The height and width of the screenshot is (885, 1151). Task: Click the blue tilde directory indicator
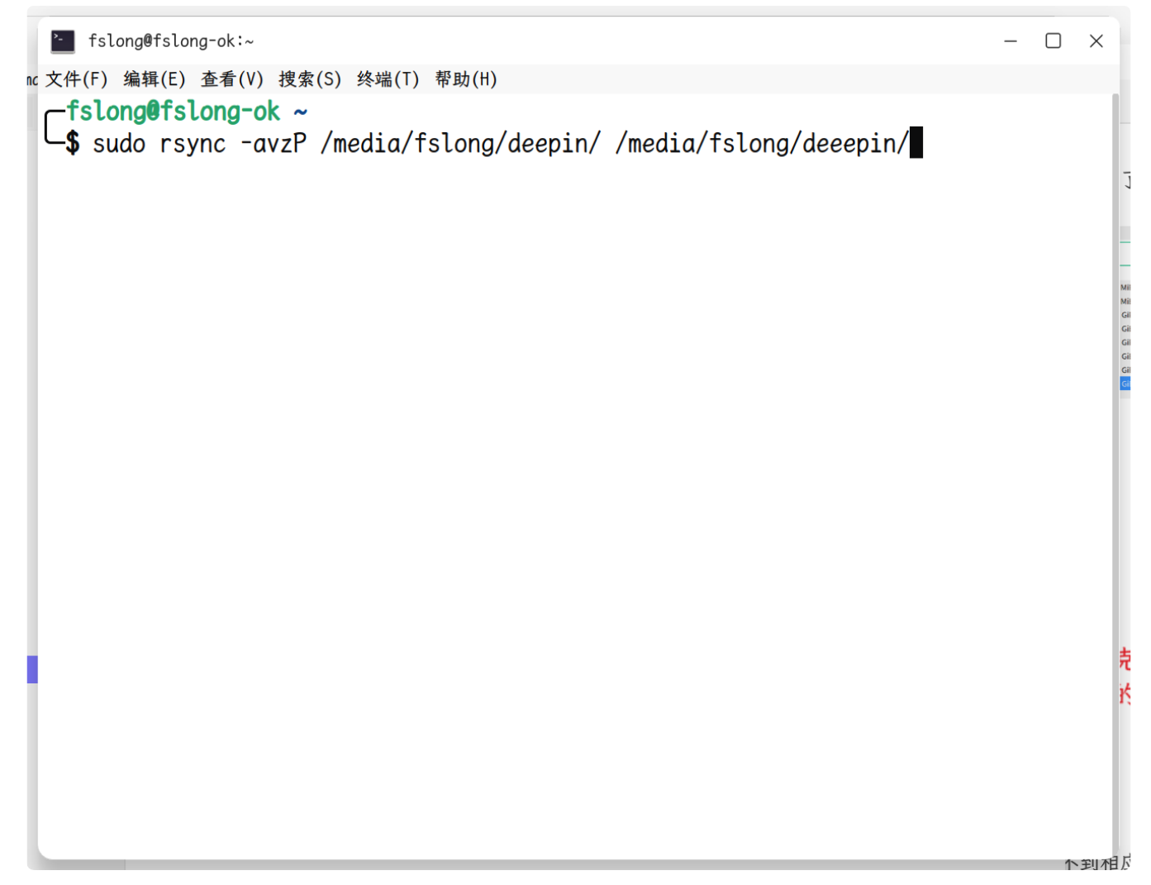tap(301, 112)
